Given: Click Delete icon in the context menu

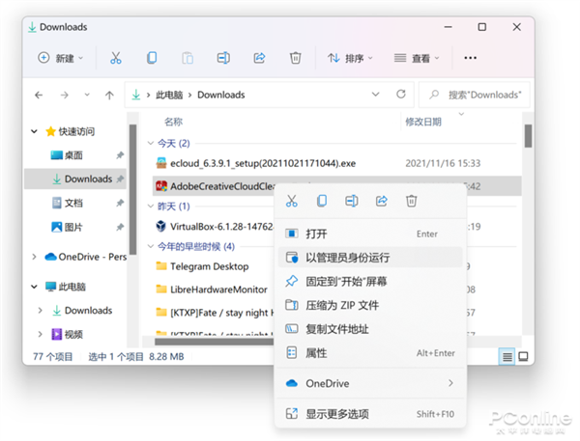Looking at the screenshot, I should (x=412, y=201).
